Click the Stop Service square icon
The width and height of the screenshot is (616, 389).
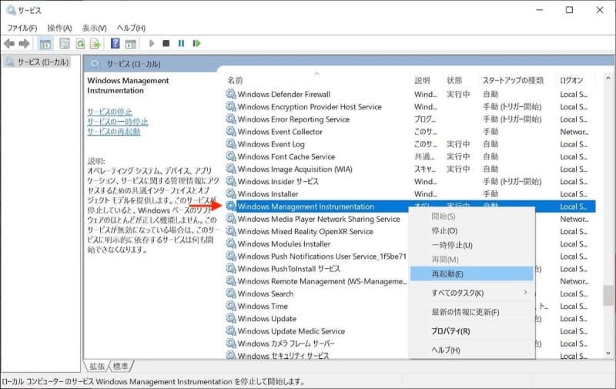pyautogui.click(x=166, y=43)
